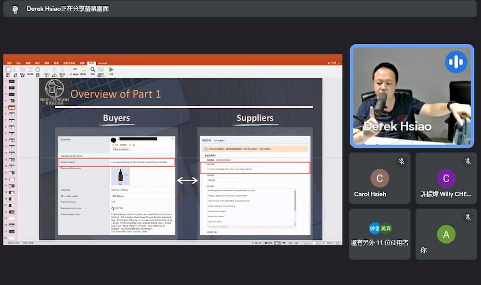Click Derek Hsiao's blue audio indicator icon
Viewport: 481px width, 285px height.
coord(456,62)
